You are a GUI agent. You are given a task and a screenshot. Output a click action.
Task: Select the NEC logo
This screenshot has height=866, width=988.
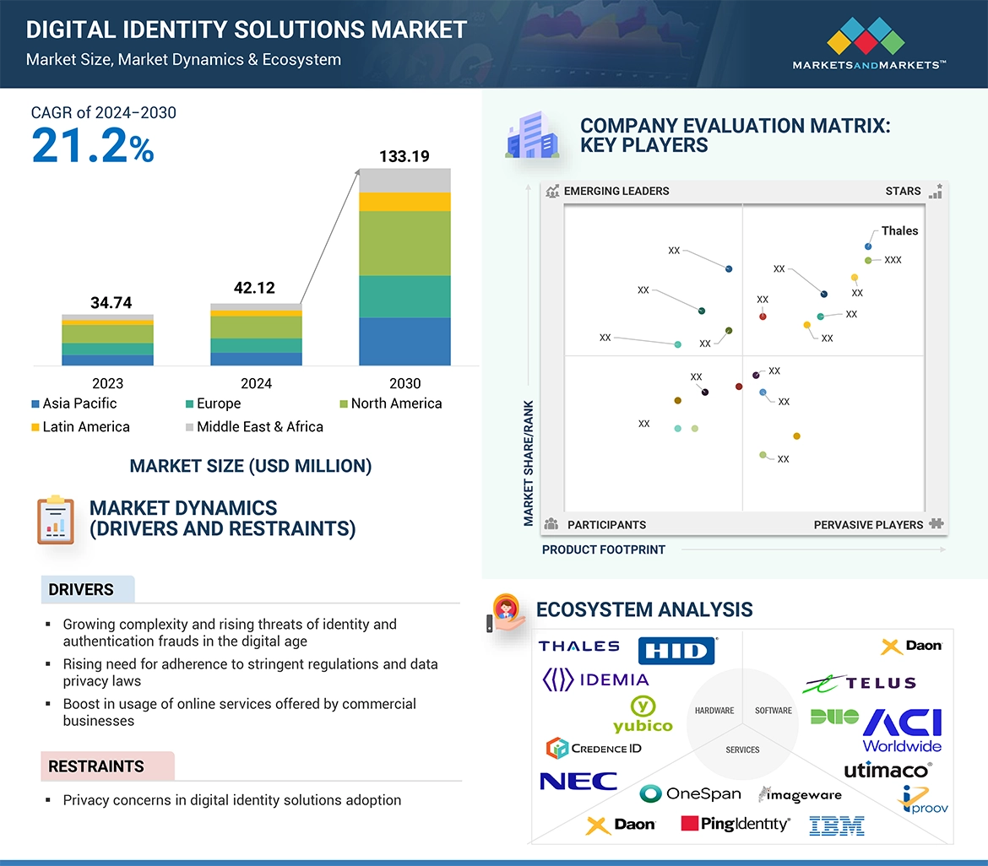tap(578, 781)
